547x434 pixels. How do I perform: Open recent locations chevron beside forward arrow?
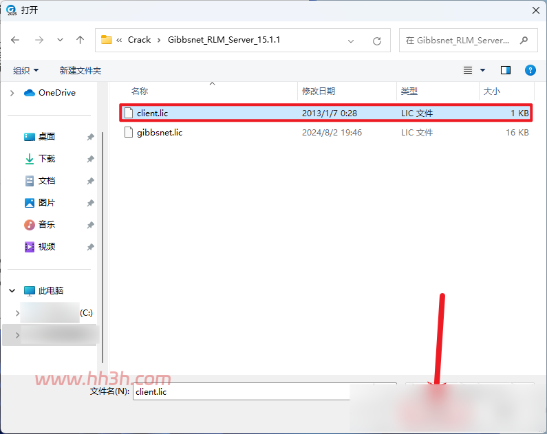(60, 40)
